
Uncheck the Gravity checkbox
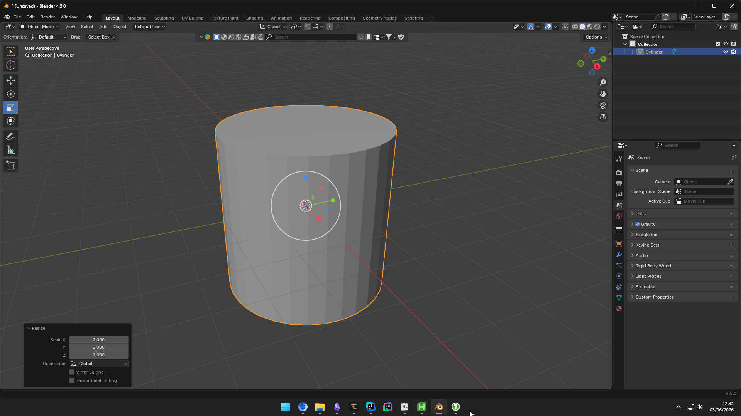[x=638, y=224]
